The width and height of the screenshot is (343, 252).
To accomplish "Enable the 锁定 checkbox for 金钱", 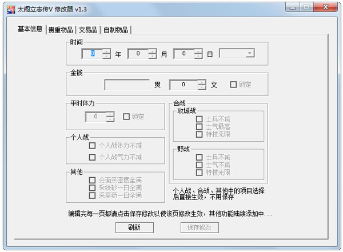I will point(233,85).
